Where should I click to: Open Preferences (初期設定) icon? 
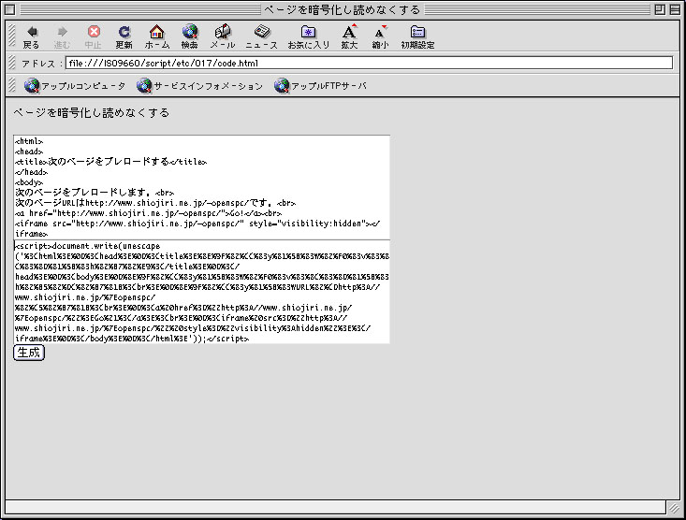pos(417,36)
